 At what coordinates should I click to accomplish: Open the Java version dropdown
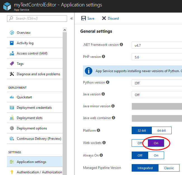[157, 94]
